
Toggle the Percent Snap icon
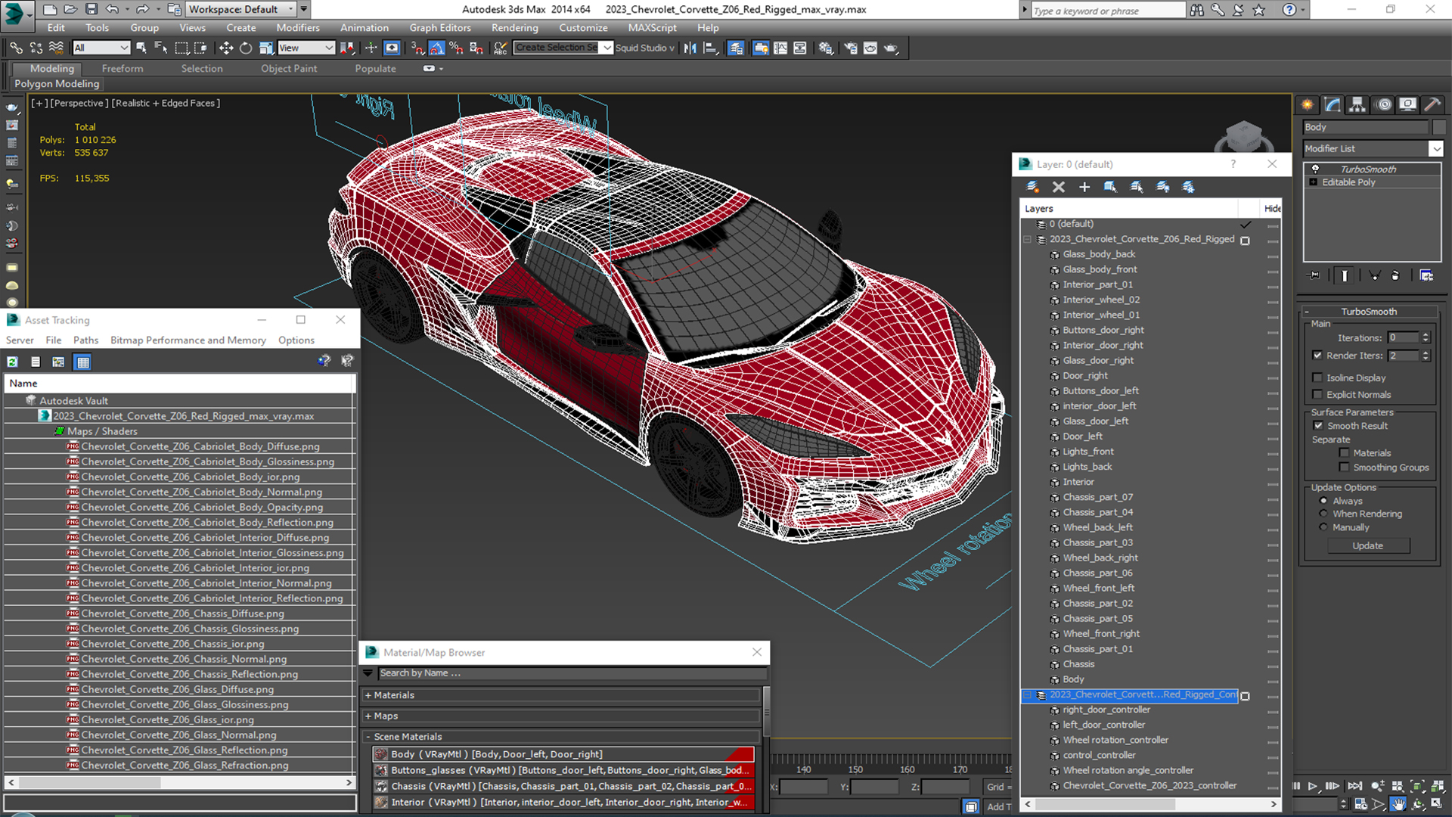click(x=456, y=48)
